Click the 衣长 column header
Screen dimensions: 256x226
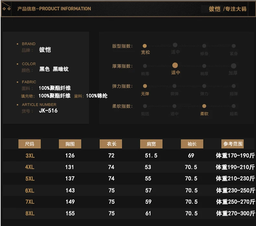coord(111,144)
